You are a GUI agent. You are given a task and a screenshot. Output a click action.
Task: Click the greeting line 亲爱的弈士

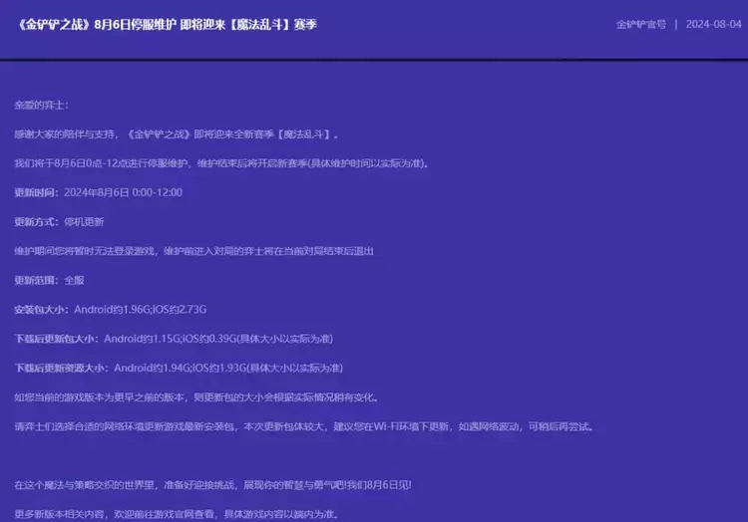tap(42, 105)
